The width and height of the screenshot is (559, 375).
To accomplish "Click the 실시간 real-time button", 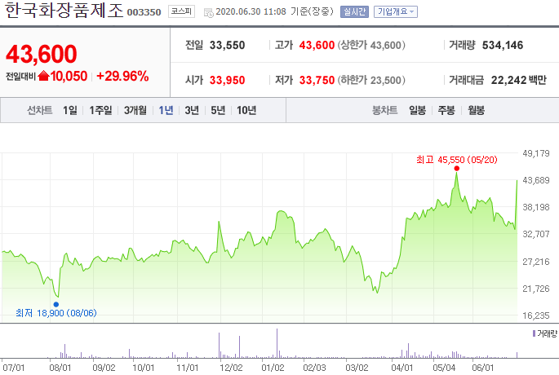I will point(354,11).
